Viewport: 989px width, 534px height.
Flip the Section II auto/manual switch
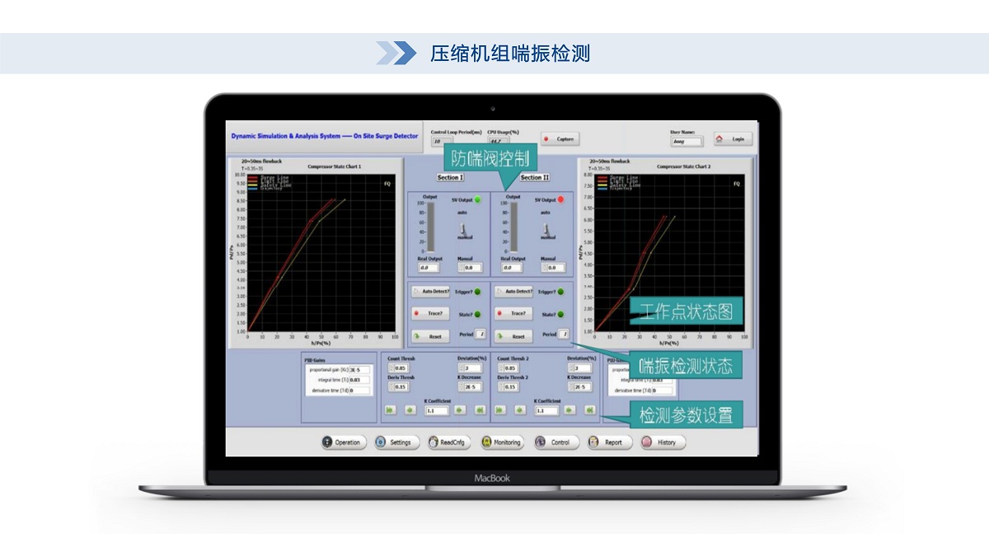pyautogui.click(x=547, y=227)
